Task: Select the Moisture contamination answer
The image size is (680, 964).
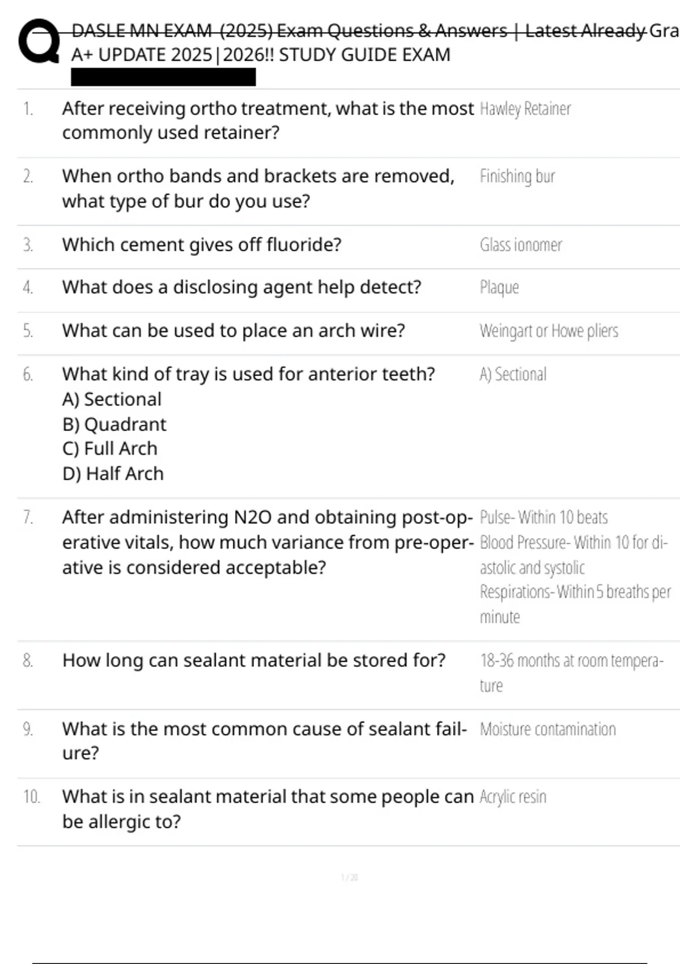Action: 547,729
